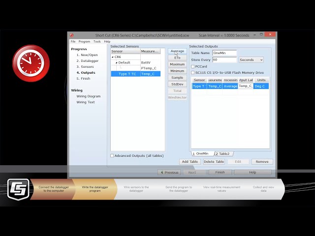Screen dimensions: 315x236
Task: Click the Minimum output button
Action: click(177, 71)
